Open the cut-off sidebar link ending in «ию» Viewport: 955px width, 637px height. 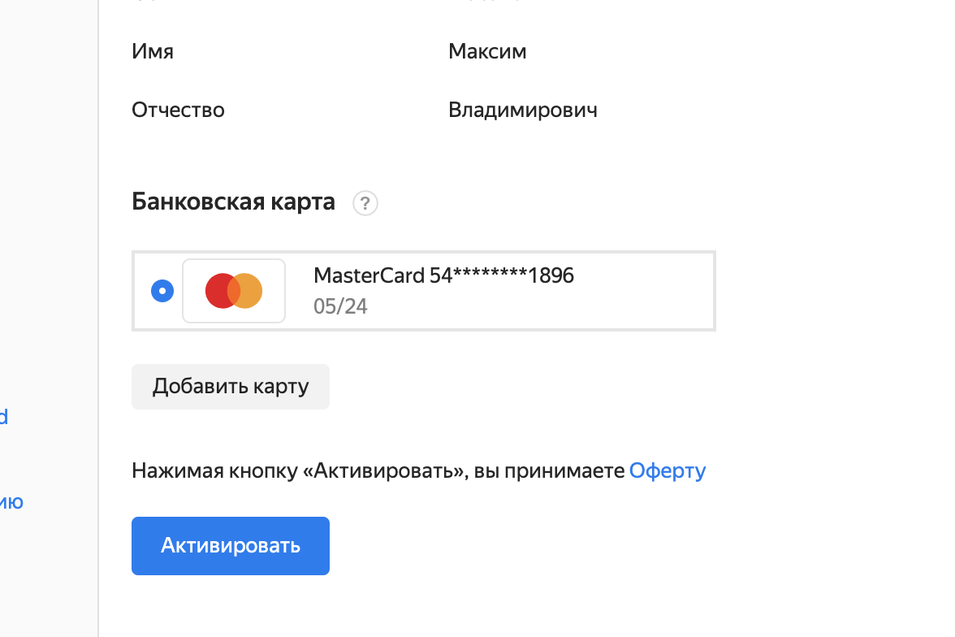[11, 502]
